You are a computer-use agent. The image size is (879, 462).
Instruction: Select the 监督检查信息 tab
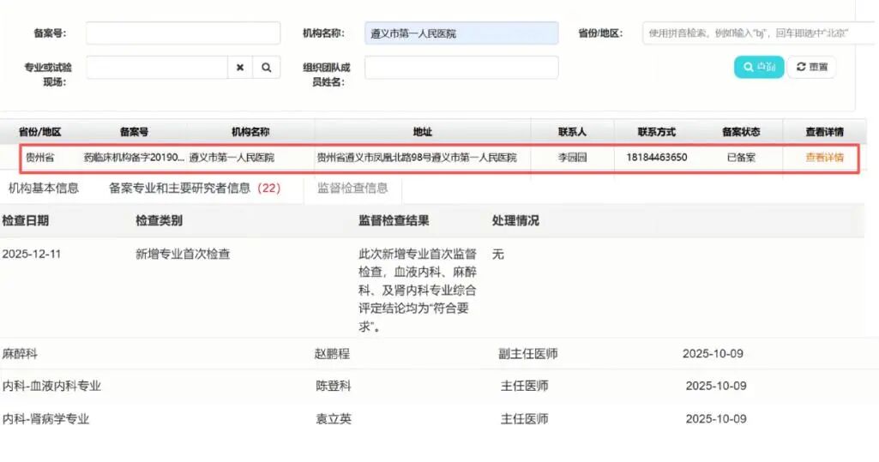pos(352,188)
